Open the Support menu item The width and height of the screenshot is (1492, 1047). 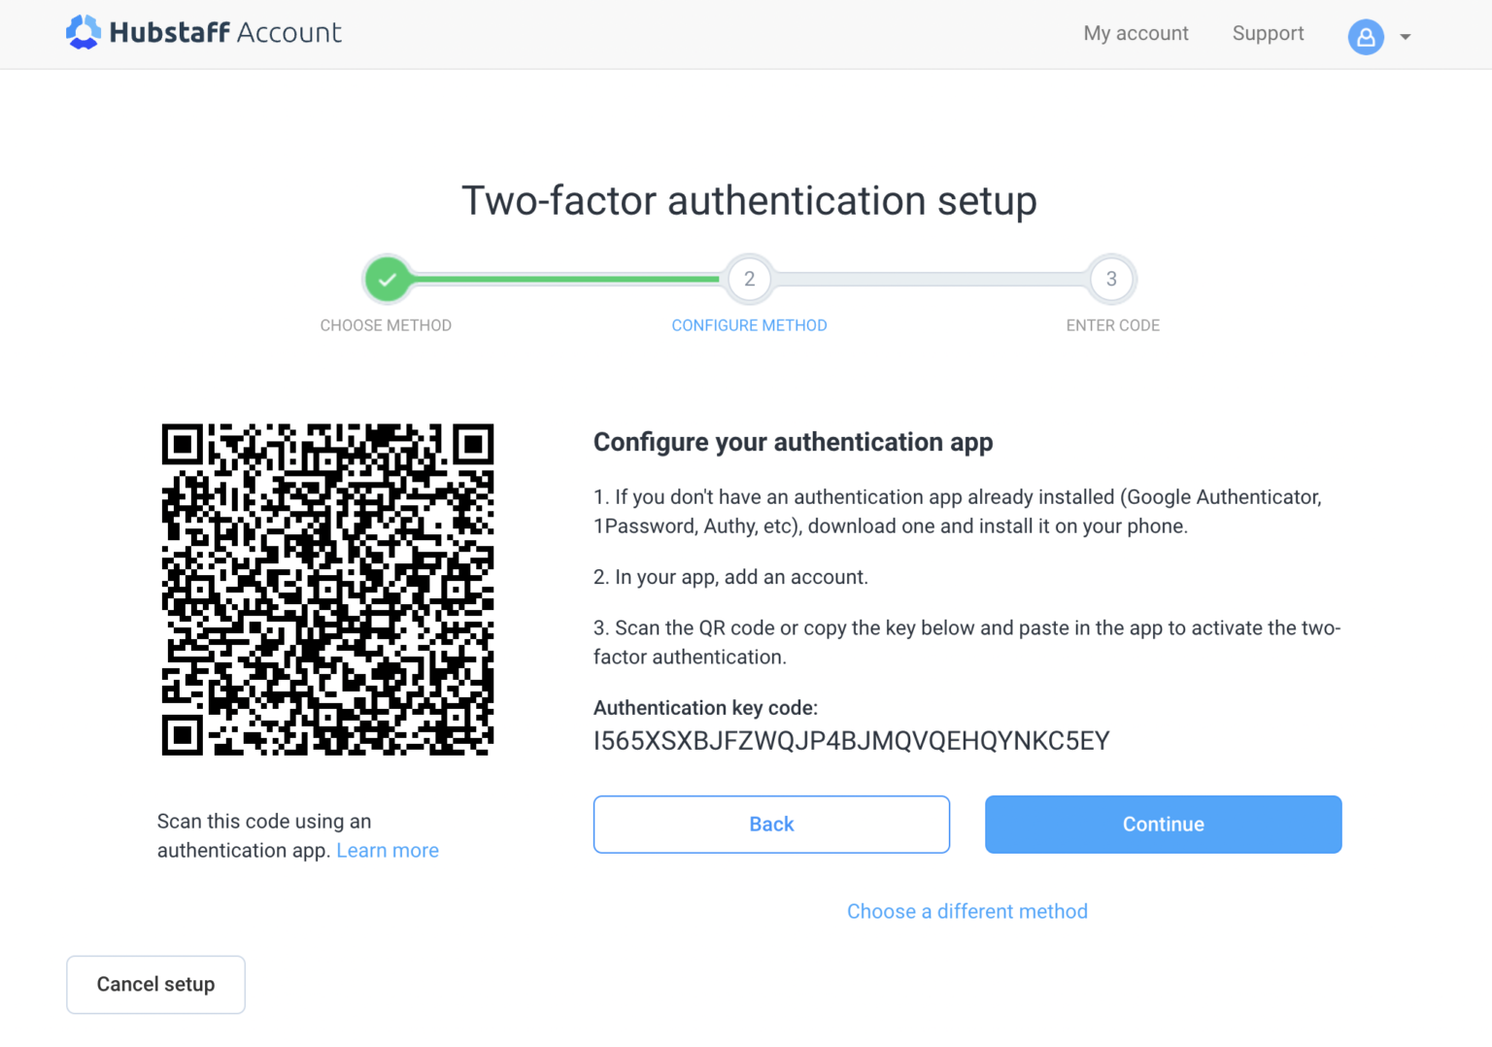tap(1268, 33)
